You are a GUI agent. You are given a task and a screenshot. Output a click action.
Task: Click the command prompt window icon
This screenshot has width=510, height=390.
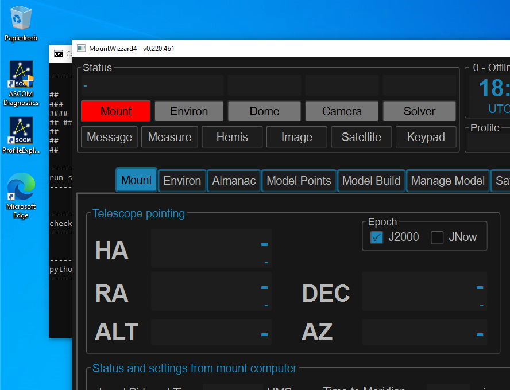(59, 54)
